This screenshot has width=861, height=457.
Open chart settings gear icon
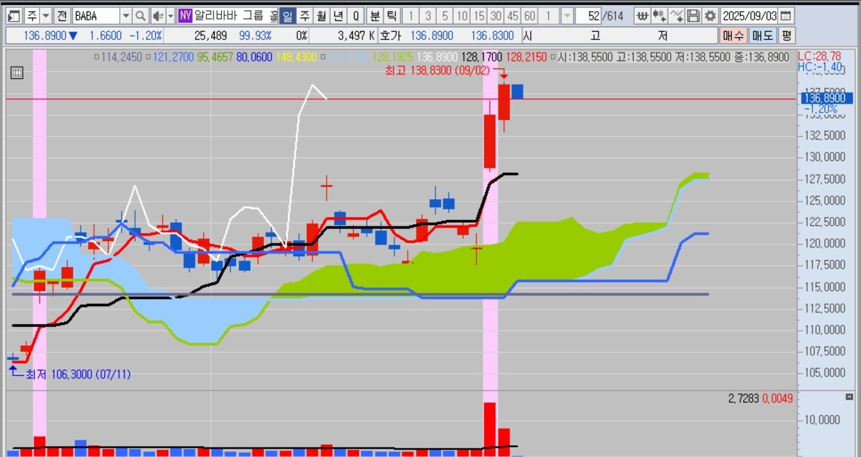pyautogui.click(x=709, y=15)
